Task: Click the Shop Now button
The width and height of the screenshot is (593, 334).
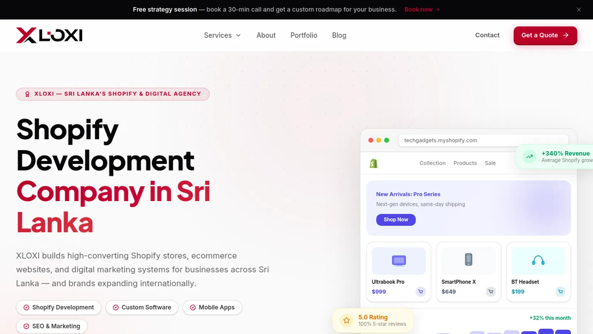Action: click(x=396, y=220)
